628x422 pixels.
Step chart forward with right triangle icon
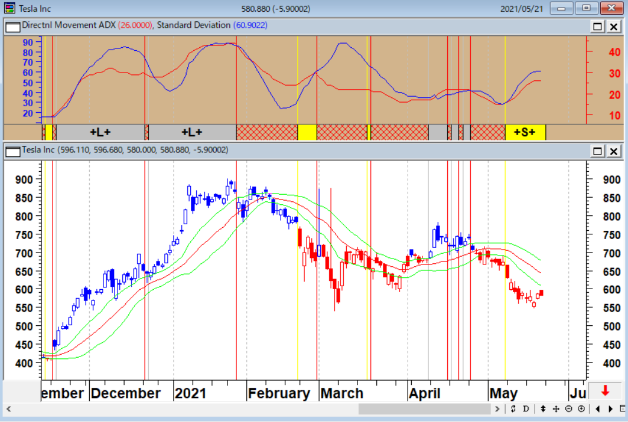coord(610,409)
